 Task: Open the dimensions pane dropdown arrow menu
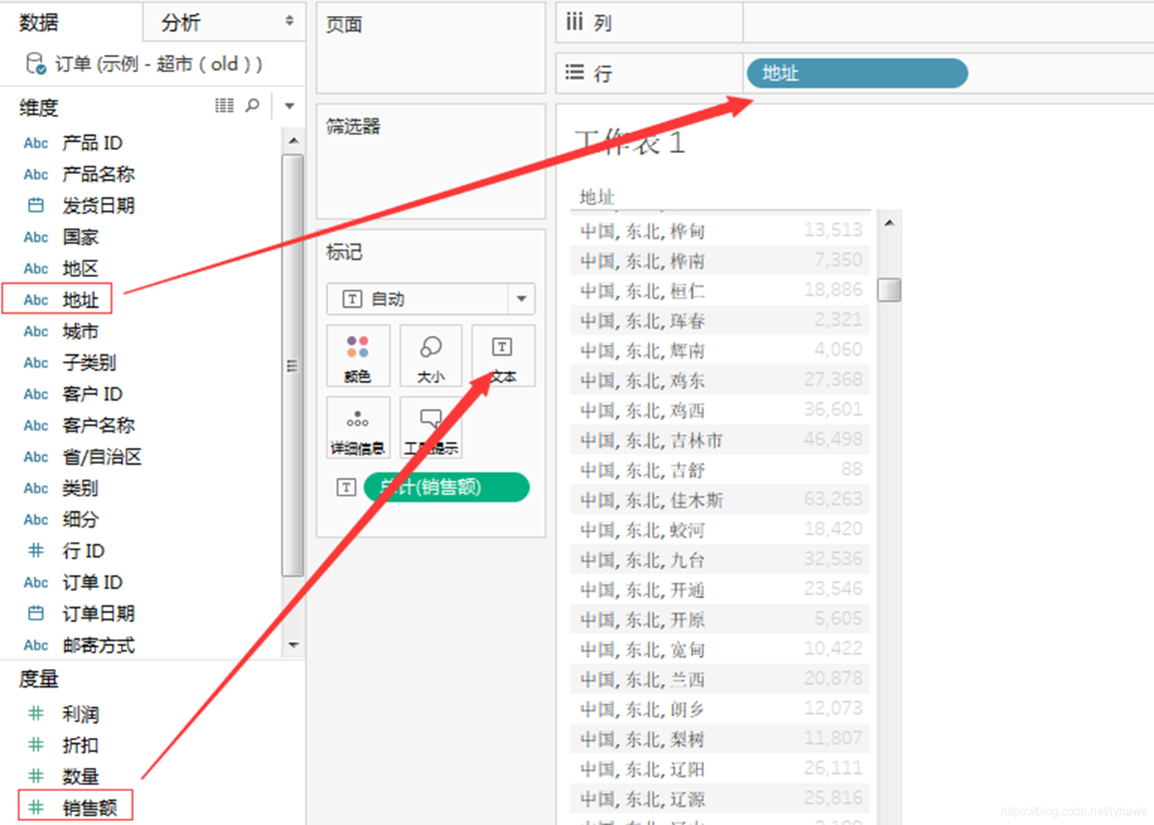(x=289, y=106)
